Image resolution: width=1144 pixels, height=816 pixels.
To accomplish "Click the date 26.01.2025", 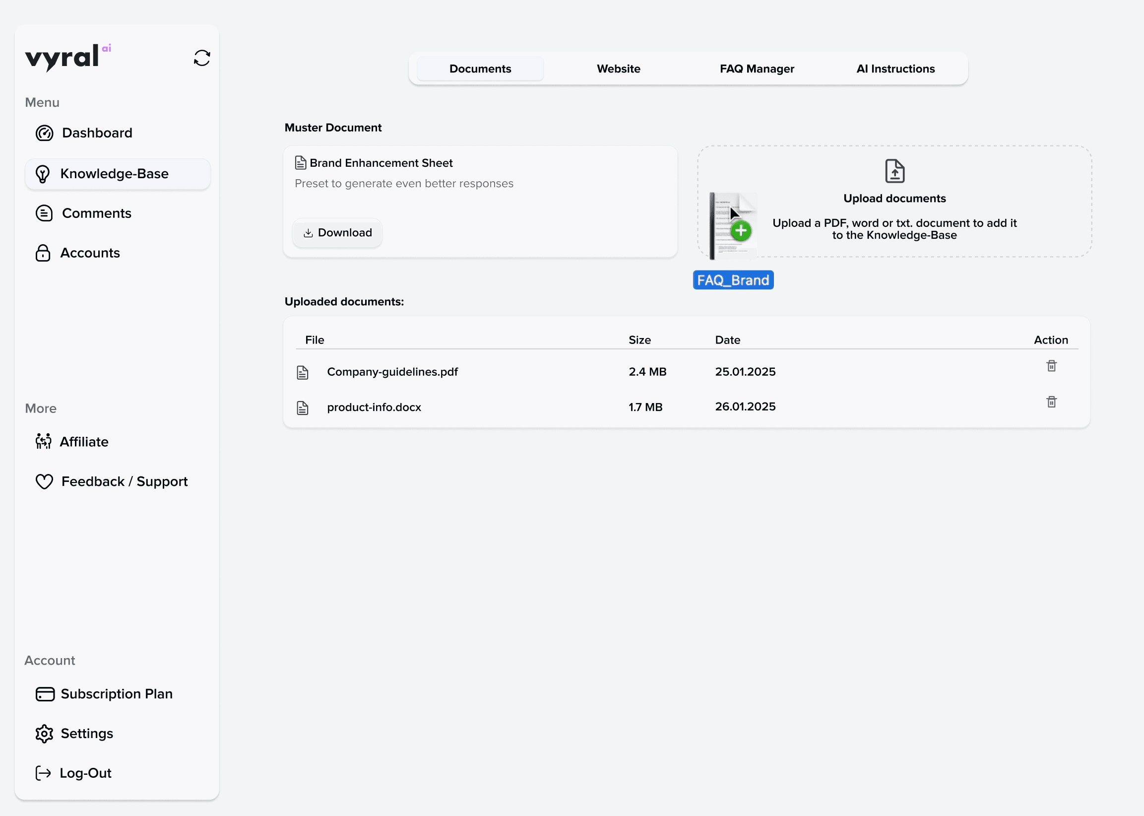I will point(745,407).
